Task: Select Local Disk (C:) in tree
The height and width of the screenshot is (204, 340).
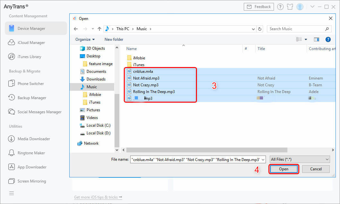Action: pyautogui.click(x=98, y=125)
